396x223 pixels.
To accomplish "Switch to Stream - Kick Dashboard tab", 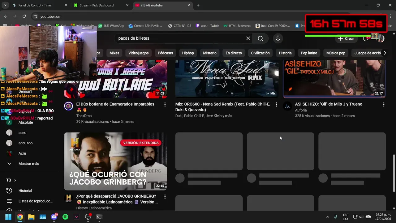I will (101, 5).
